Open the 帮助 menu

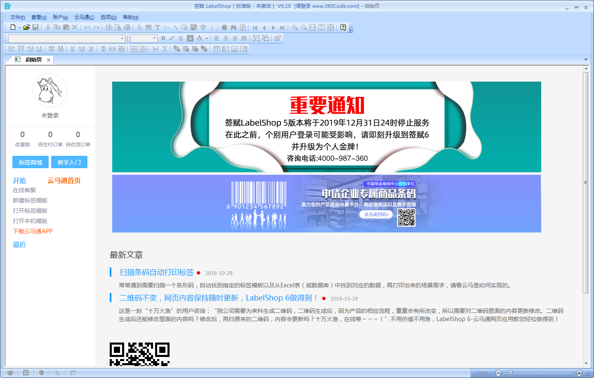click(x=130, y=17)
